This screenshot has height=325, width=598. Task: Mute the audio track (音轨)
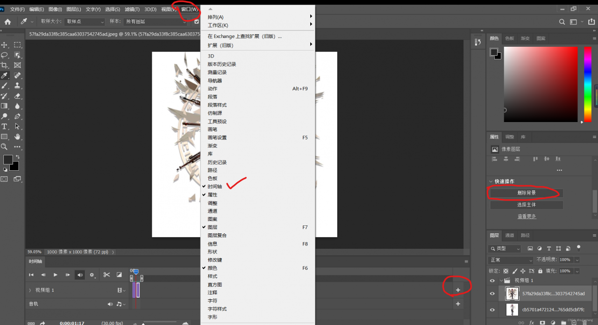pyautogui.click(x=110, y=304)
